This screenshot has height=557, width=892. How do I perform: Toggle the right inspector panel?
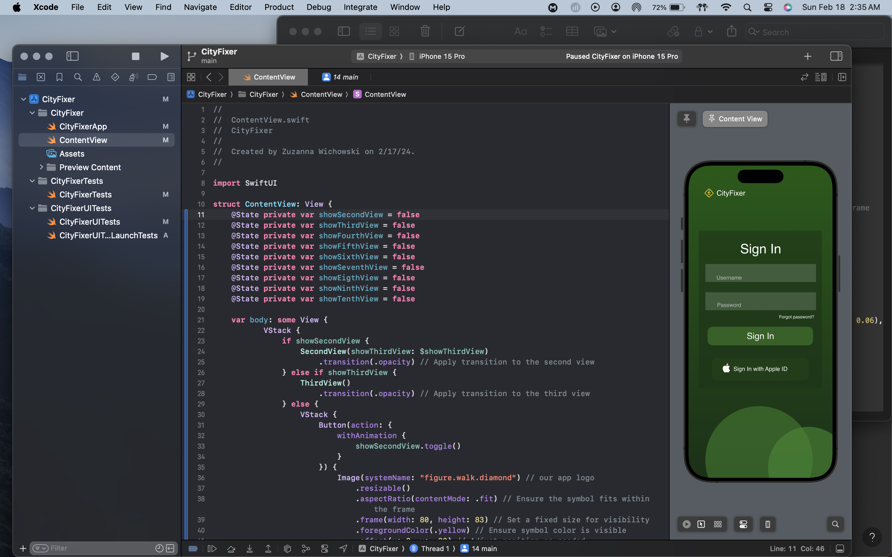pos(836,56)
